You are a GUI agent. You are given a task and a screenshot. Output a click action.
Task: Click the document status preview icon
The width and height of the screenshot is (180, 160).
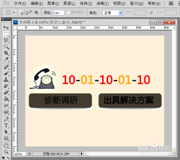pos(30,154)
